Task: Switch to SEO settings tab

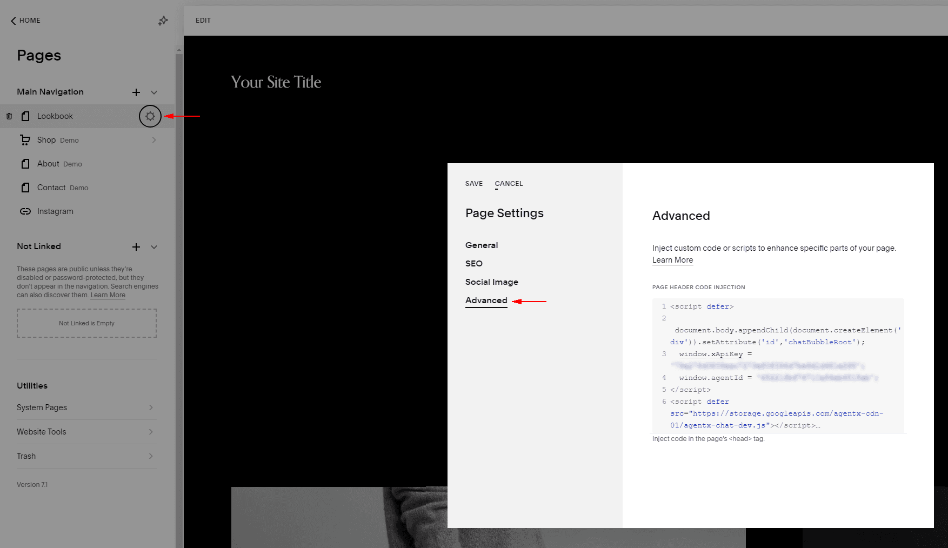Action: point(474,264)
